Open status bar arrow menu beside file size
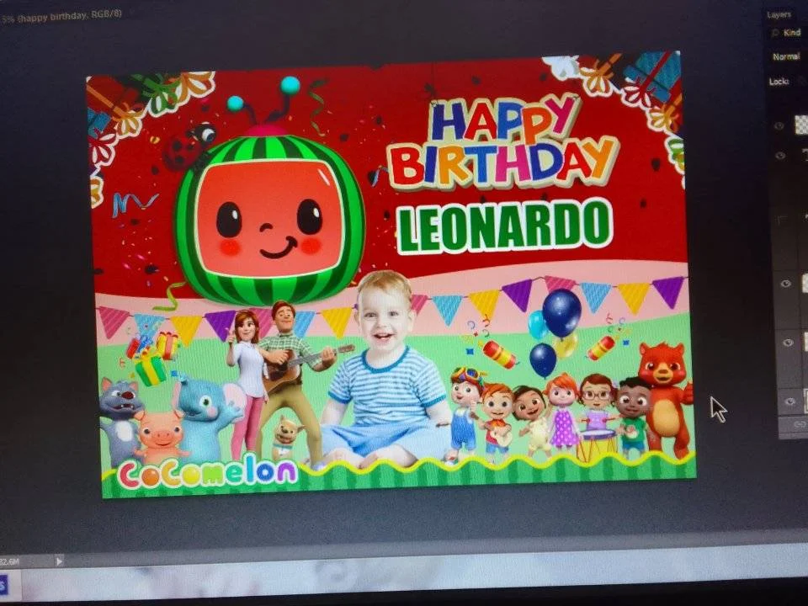The height and width of the screenshot is (606, 808). coord(59,561)
